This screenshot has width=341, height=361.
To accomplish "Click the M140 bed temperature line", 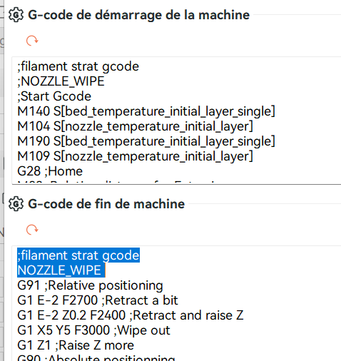I will click(x=146, y=111).
